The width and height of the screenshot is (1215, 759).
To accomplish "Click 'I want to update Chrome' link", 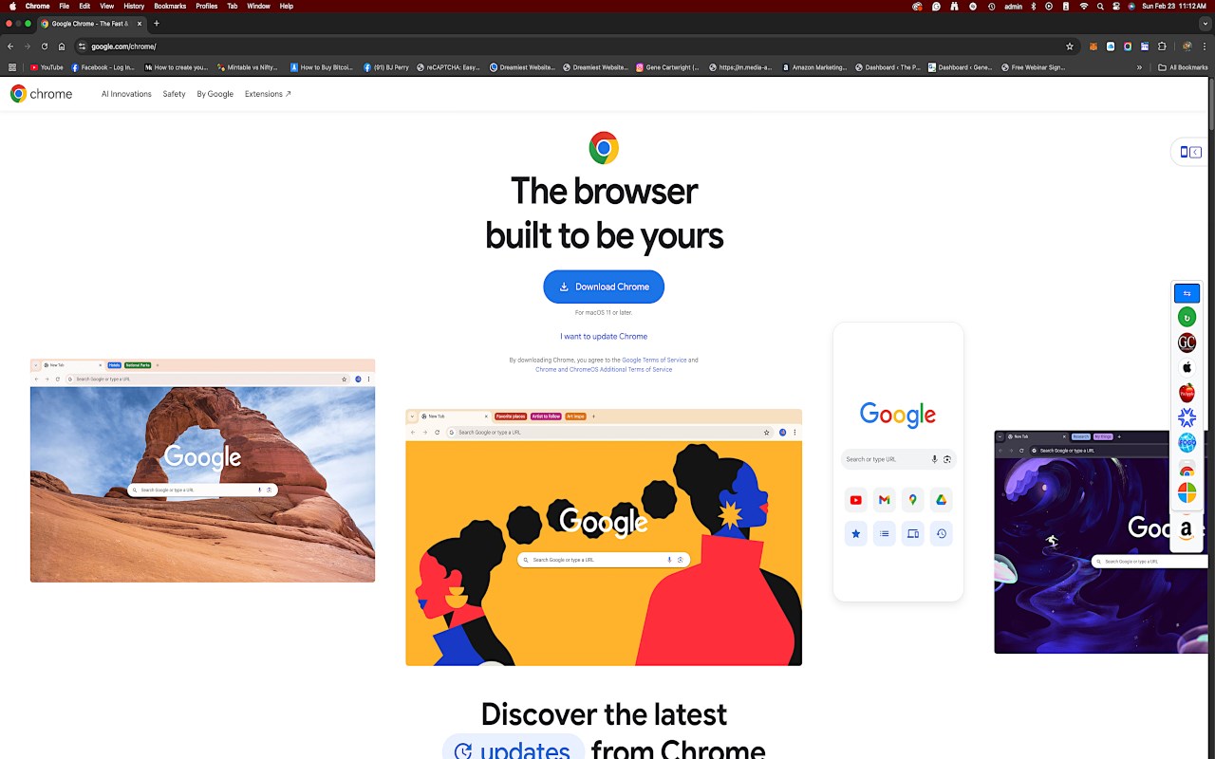I will tap(604, 336).
